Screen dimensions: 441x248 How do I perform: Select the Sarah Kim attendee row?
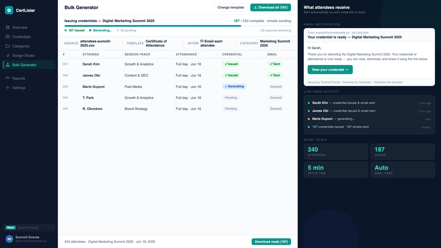click(178, 64)
